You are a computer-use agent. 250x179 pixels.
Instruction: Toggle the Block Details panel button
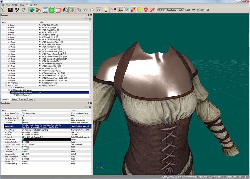[172, 10]
